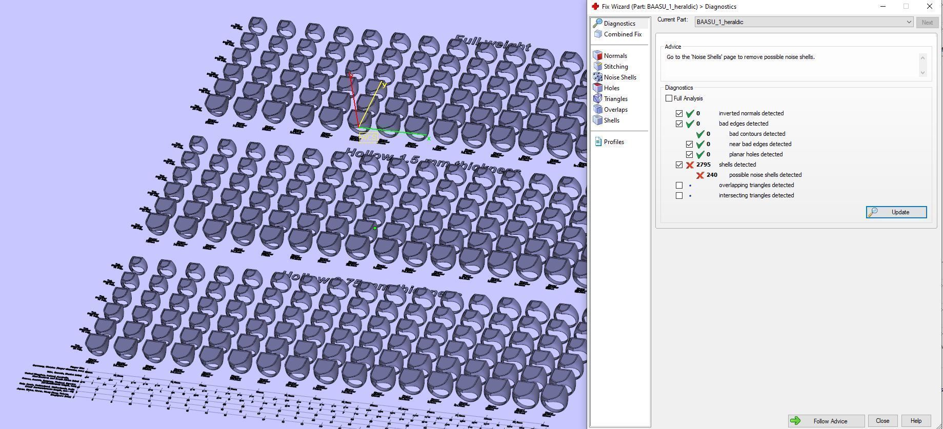Click the Follow Advice button

coord(826,421)
